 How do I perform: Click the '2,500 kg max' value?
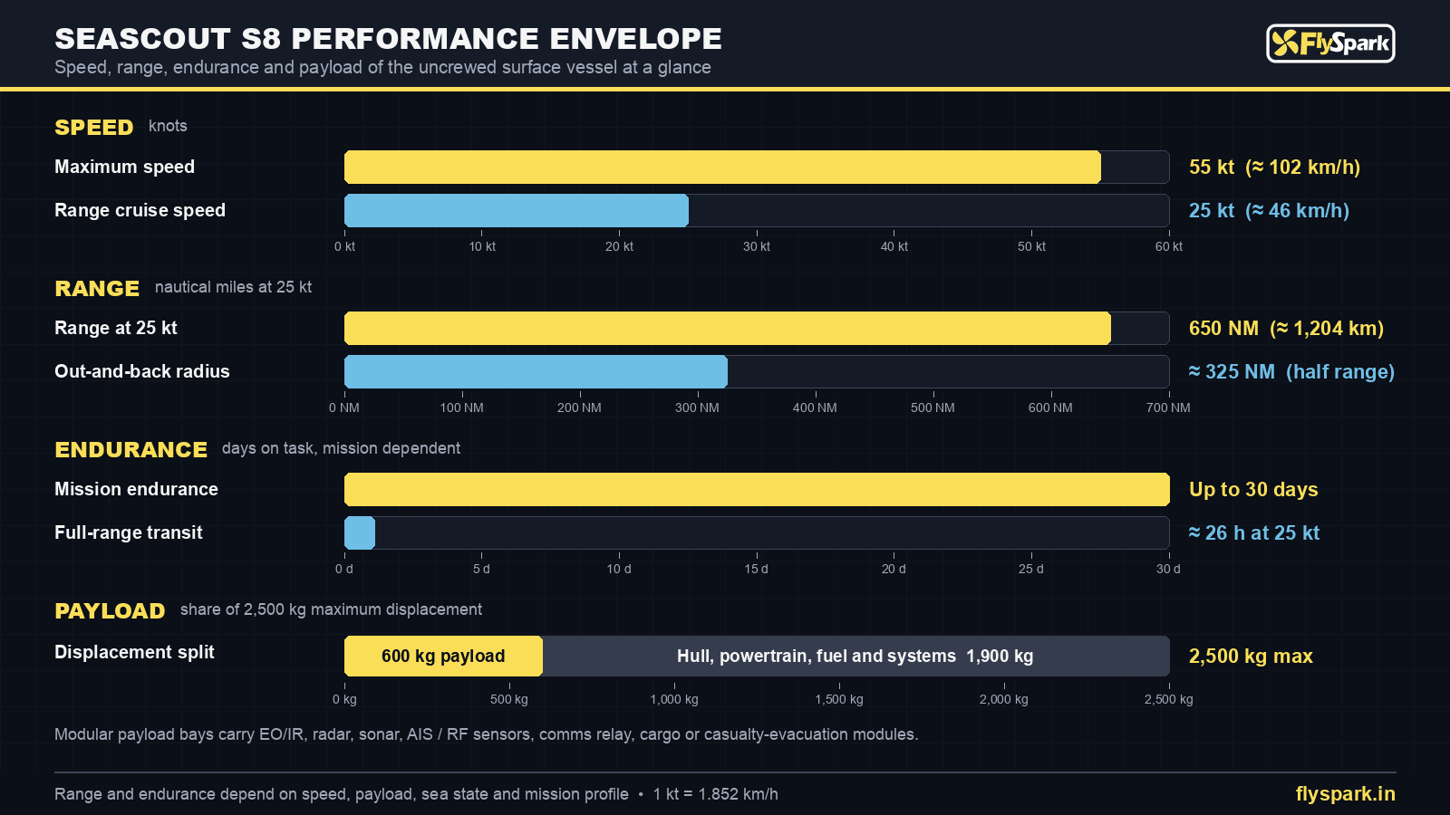point(1251,657)
